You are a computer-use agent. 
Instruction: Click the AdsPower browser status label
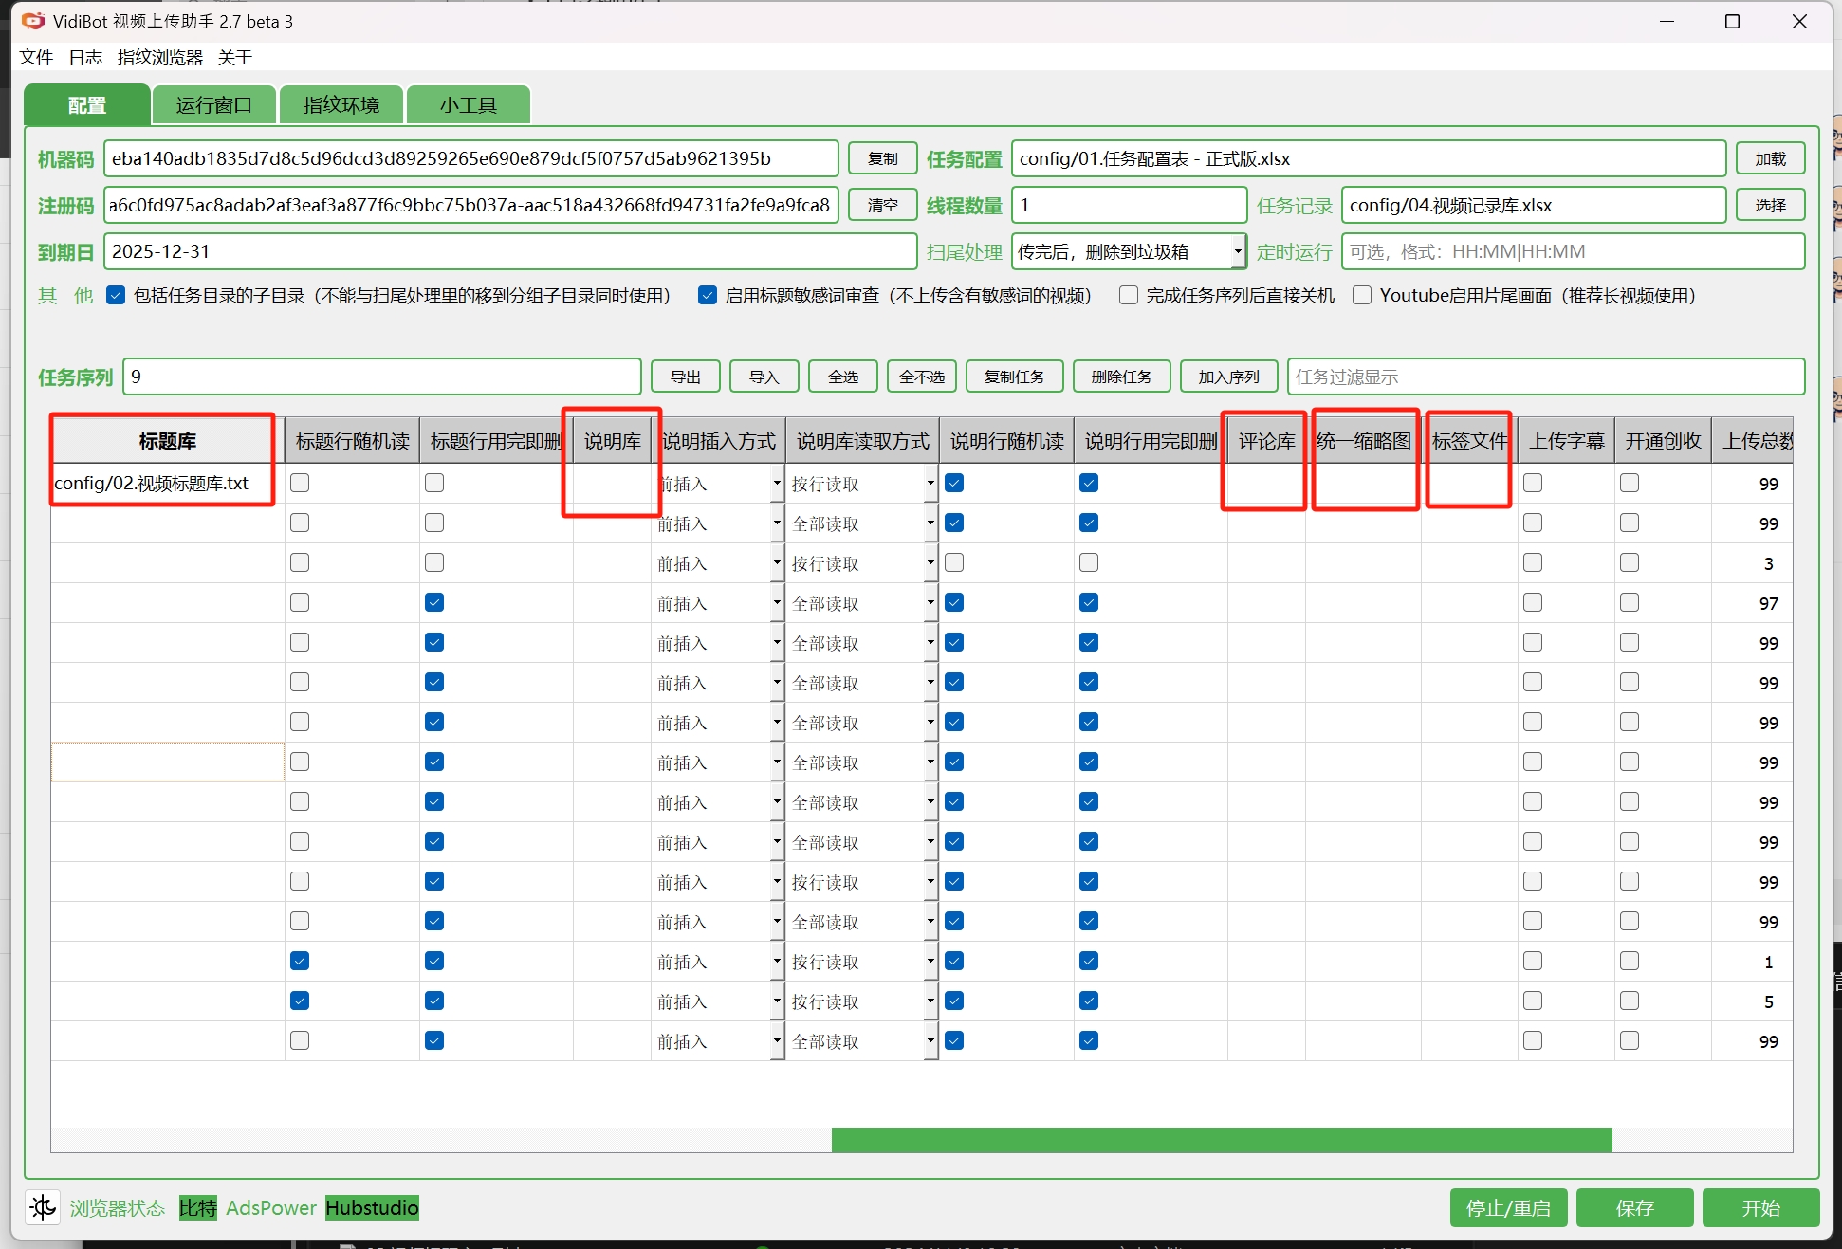tap(271, 1207)
